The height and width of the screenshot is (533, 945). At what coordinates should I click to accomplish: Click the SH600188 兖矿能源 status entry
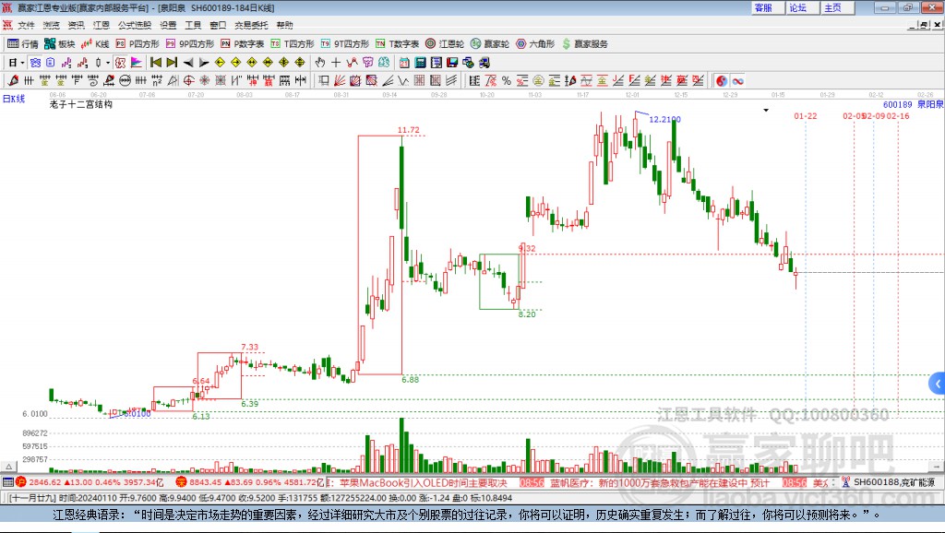(893, 482)
